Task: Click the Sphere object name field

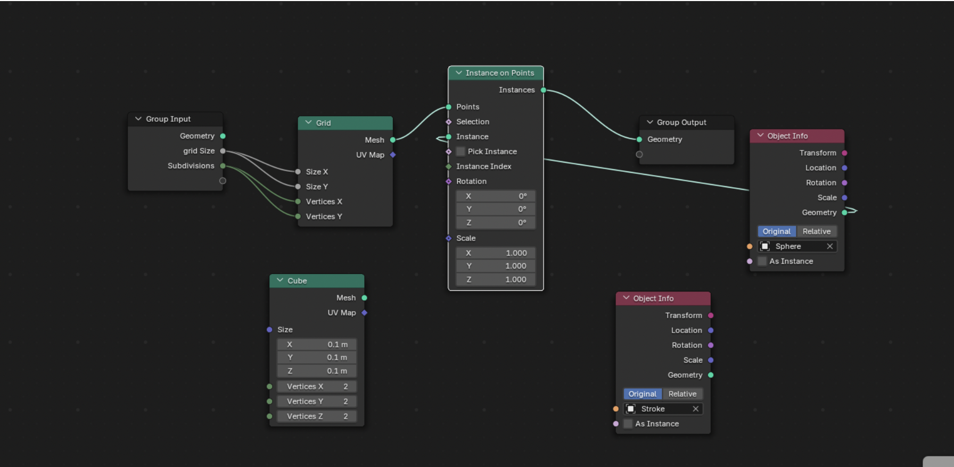Action: pos(796,246)
